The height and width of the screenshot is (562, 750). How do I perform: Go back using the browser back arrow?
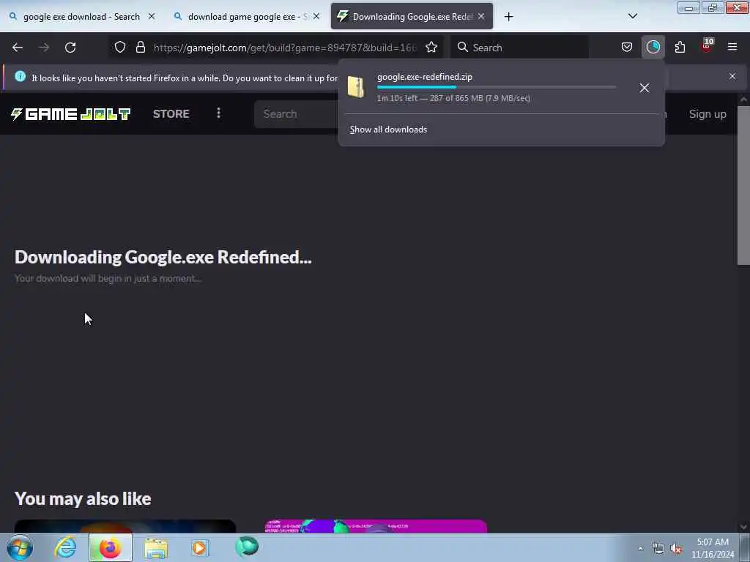point(18,48)
